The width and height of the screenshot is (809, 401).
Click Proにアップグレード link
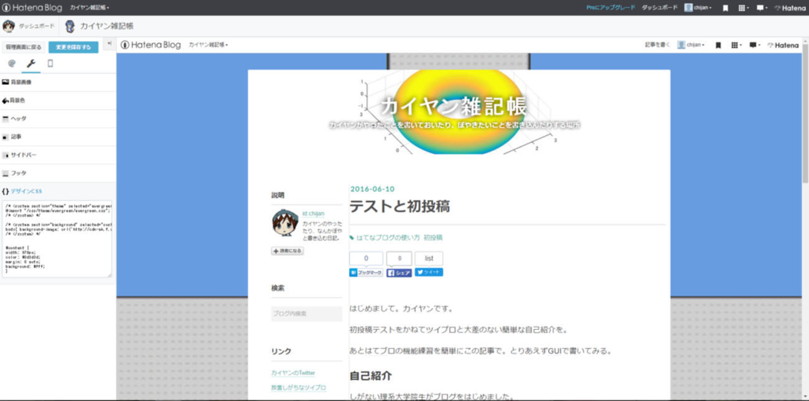pyautogui.click(x=610, y=8)
